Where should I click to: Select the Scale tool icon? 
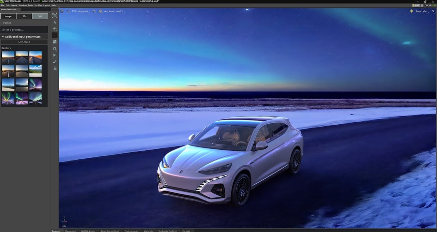coord(55,42)
